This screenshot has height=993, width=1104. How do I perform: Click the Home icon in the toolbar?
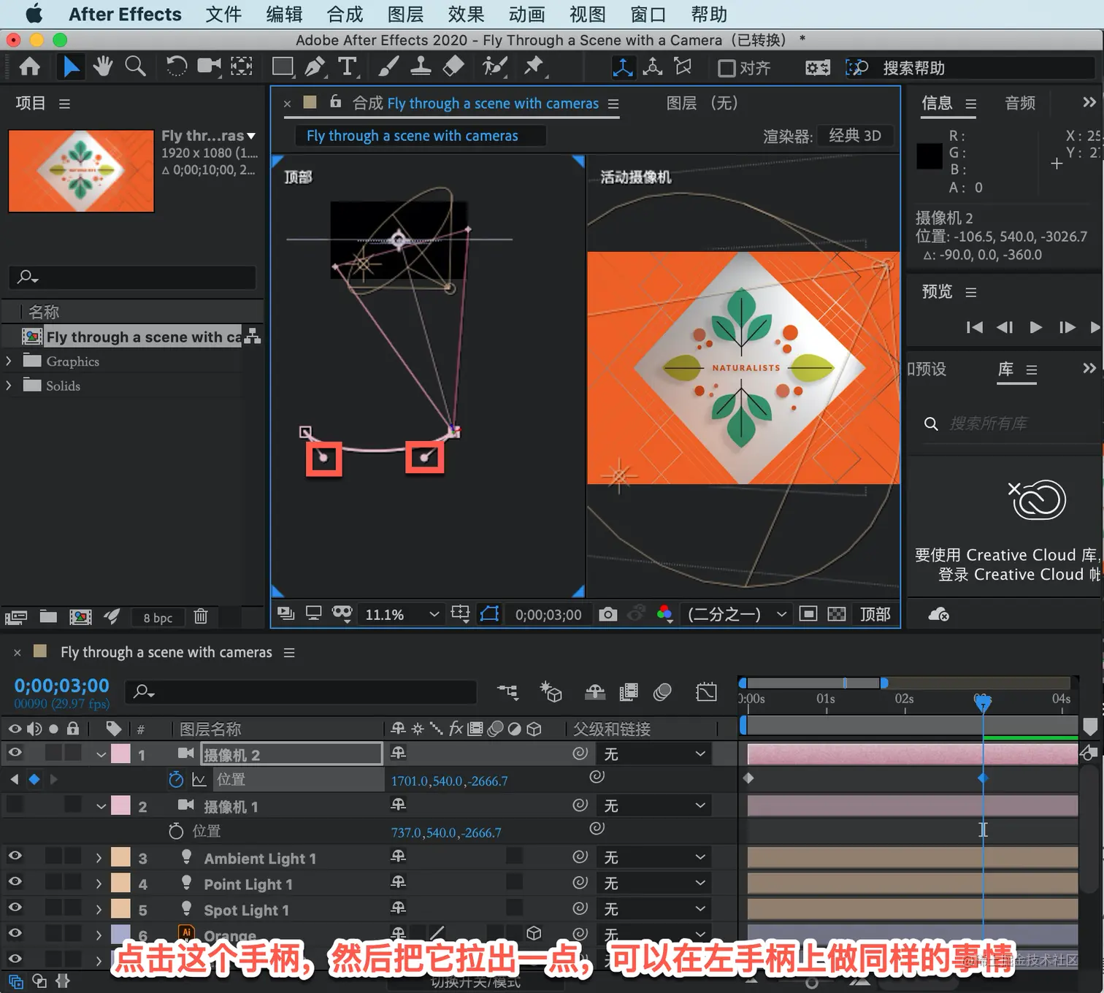(29, 67)
